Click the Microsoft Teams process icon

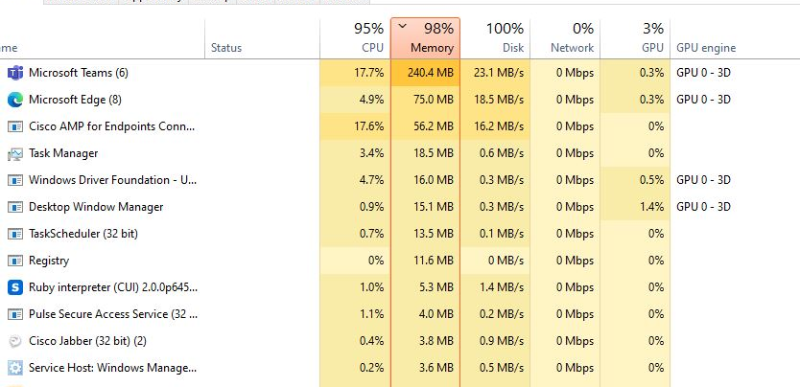click(x=15, y=73)
